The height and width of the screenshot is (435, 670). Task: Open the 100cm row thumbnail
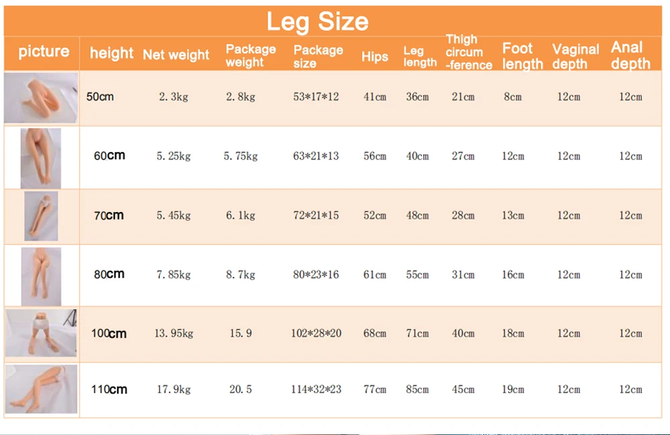point(41,333)
